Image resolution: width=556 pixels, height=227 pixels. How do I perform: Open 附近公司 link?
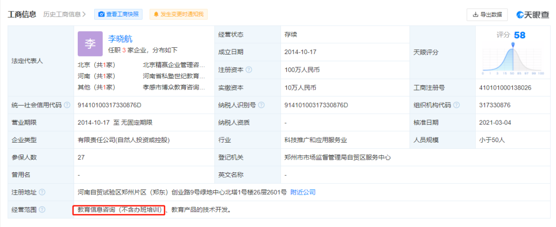(x=303, y=192)
